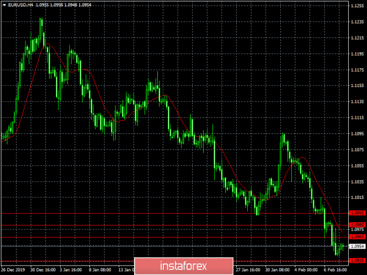367x275 pixels.
Task: Click the 1.1195 price axis value
Action: tap(358, 54)
